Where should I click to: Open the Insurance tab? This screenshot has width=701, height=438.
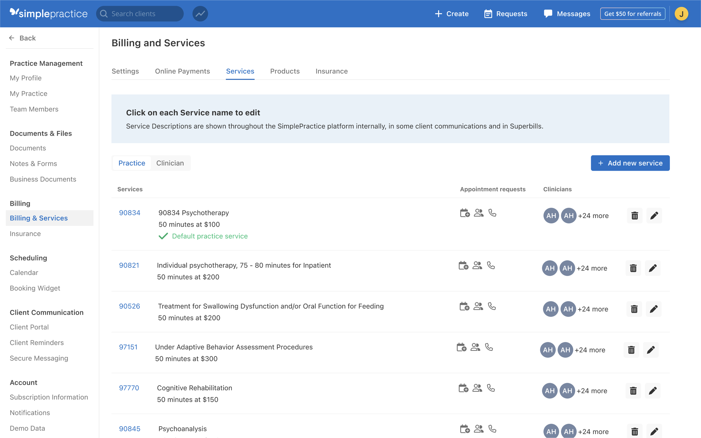coord(331,71)
